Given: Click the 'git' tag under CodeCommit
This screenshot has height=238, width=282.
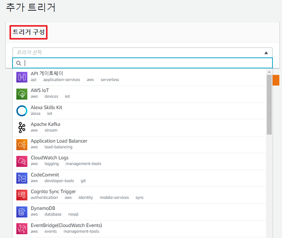Looking at the screenshot, I should [83, 181].
